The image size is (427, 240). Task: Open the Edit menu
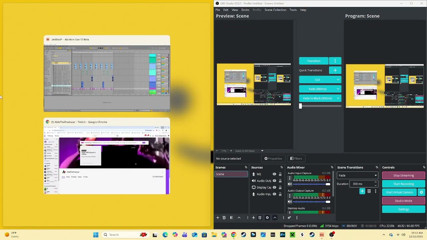(x=226, y=10)
